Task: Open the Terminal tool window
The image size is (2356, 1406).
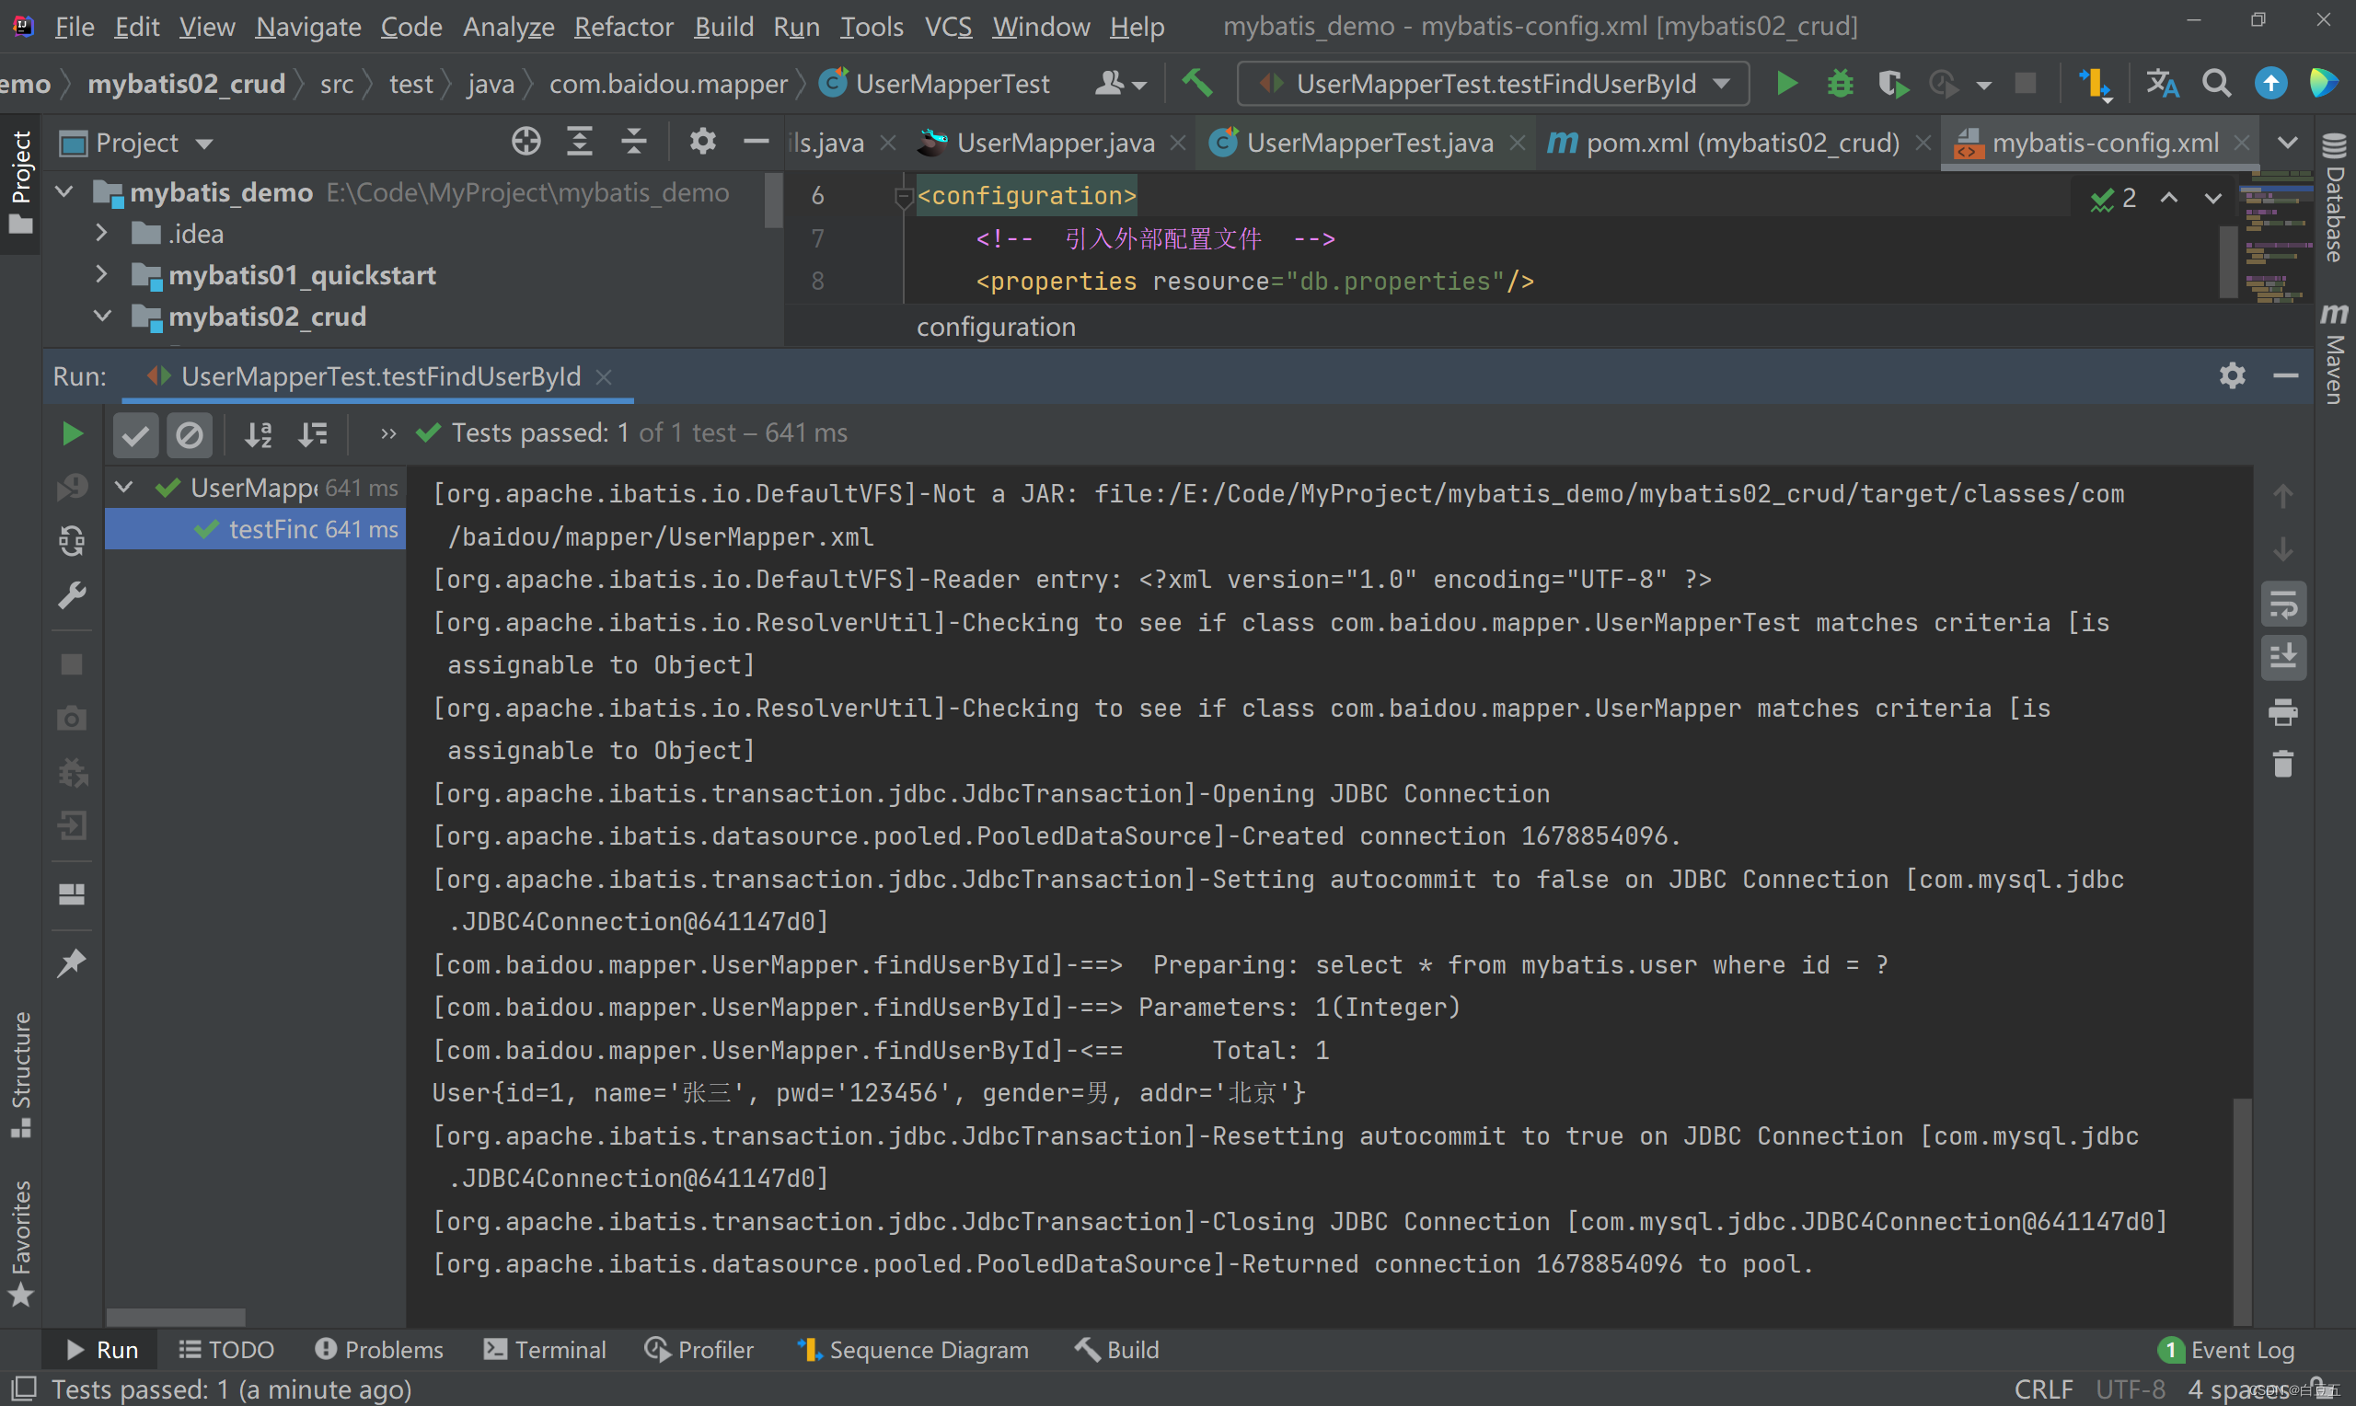Action: pyautogui.click(x=545, y=1349)
